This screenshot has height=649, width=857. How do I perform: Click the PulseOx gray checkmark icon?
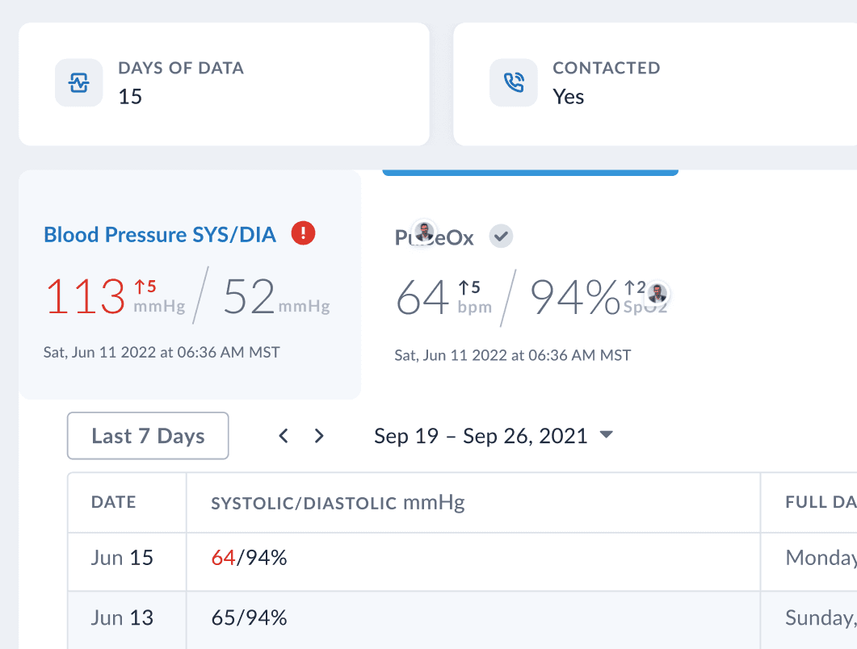coord(502,237)
